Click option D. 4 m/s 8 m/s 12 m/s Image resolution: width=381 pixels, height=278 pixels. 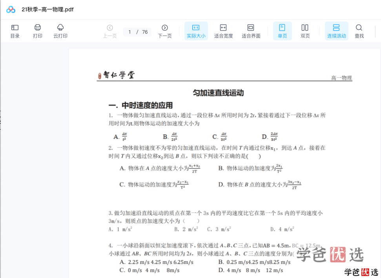pos(250,270)
